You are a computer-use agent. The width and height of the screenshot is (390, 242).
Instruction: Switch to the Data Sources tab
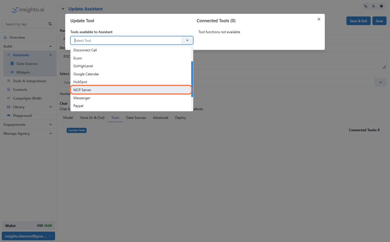(x=136, y=118)
